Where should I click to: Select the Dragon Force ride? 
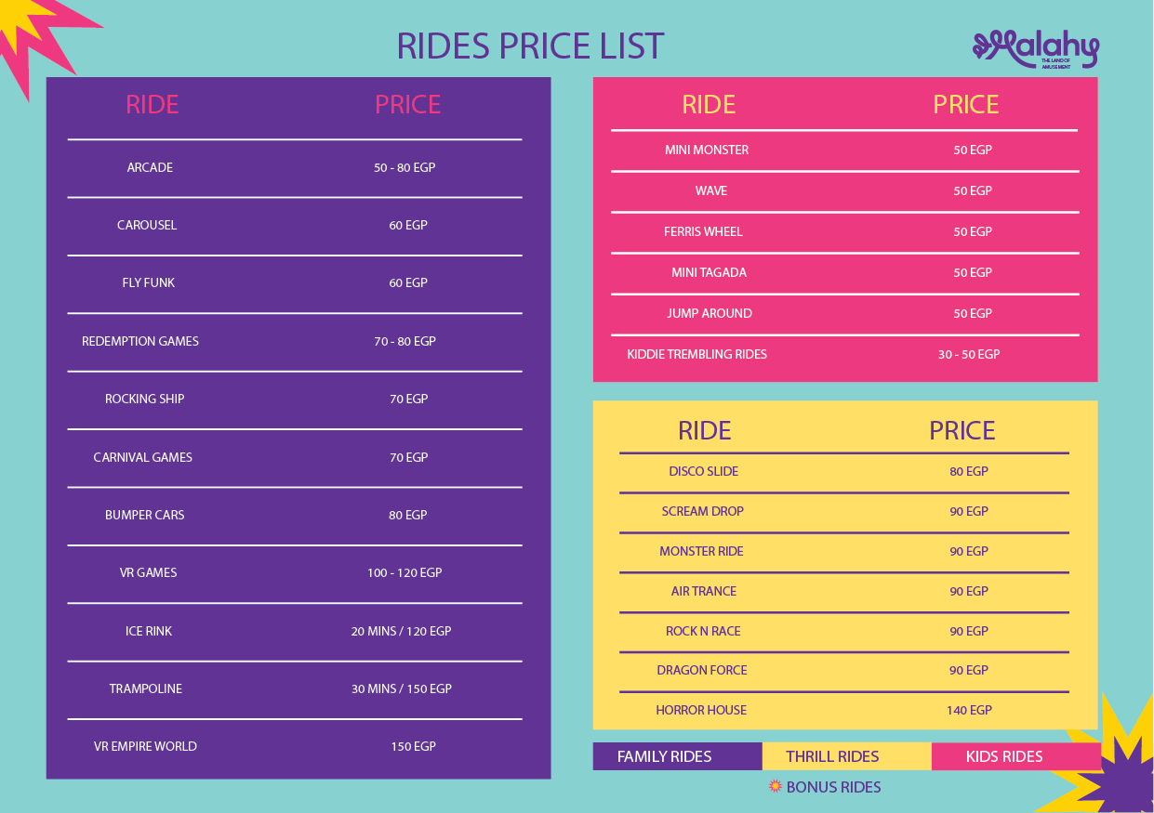701,670
